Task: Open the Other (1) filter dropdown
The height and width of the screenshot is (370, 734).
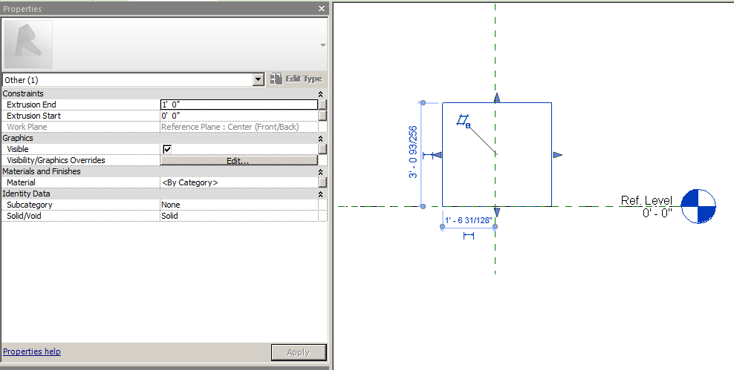Action: click(x=259, y=79)
